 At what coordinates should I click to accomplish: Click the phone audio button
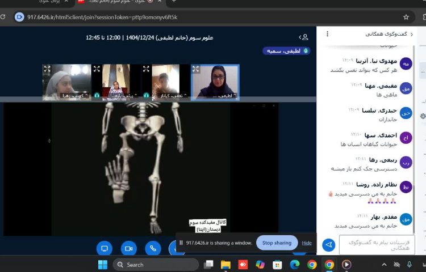153,248
